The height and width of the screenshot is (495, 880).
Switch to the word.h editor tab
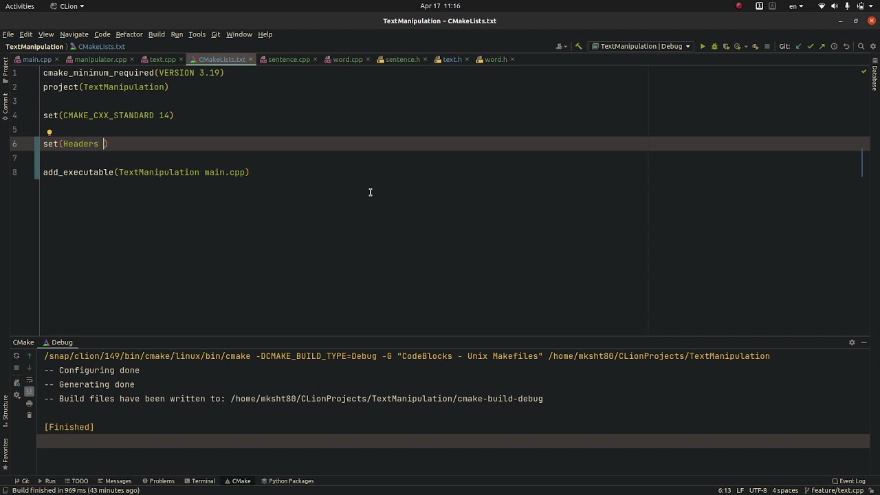pyautogui.click(x=496, y=60)
